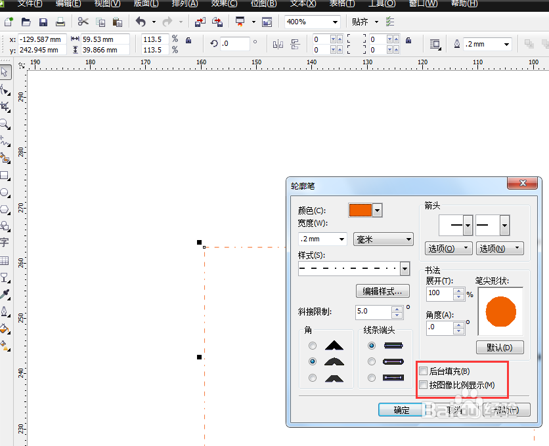This screenshot has height=446, width=549.
Task: Open the 效果 menu
Action: pyautogui.click(x=224, y=3)
